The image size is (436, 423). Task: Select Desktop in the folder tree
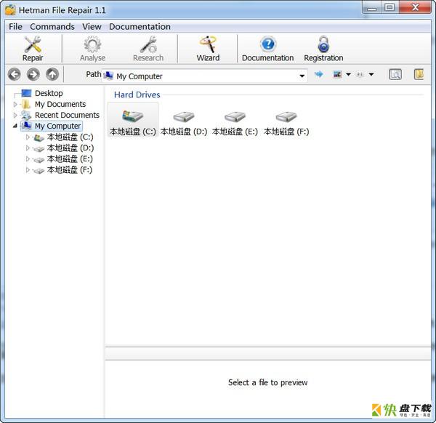point(49,93)
